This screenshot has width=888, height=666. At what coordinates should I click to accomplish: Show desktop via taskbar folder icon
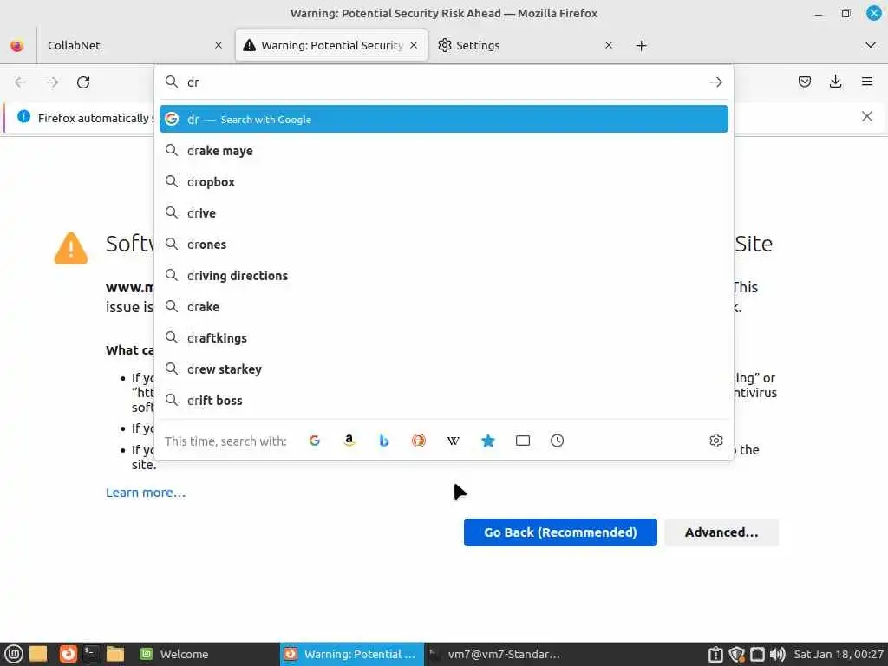(x=38, y=654)
